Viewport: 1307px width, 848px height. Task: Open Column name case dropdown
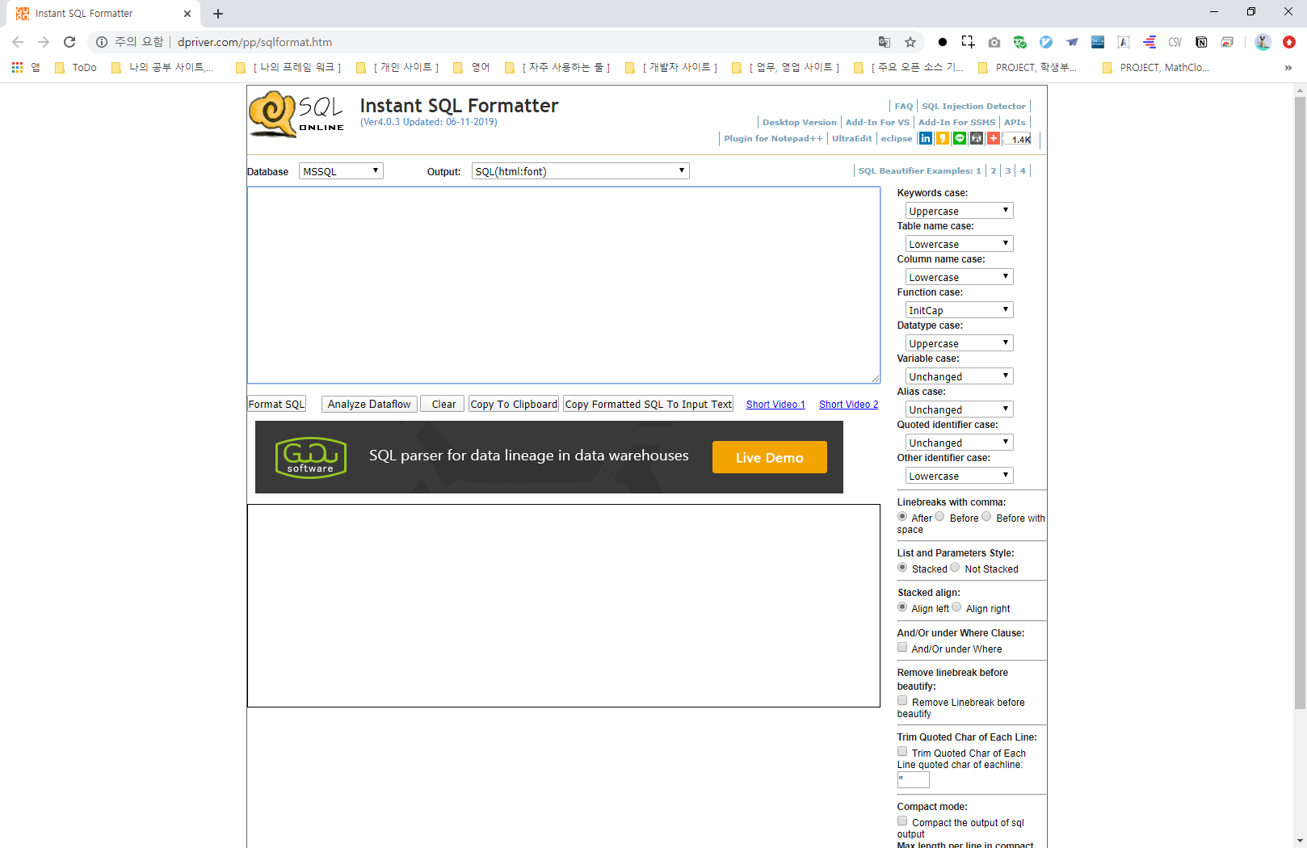pyautogui.click(x=959, y=277)
